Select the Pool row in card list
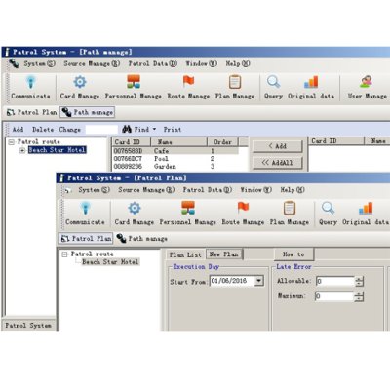The height and width of the screenshot is (390, 390). pos(175,159)
